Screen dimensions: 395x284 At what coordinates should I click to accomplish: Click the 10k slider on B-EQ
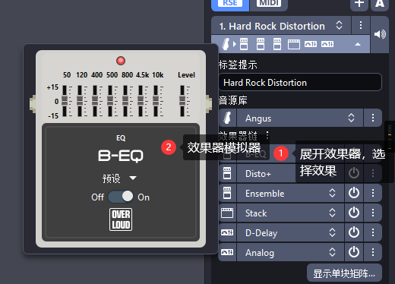click(156, 101)
